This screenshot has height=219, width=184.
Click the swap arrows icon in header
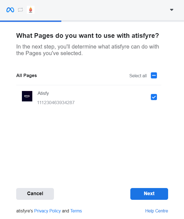[20, 10]
